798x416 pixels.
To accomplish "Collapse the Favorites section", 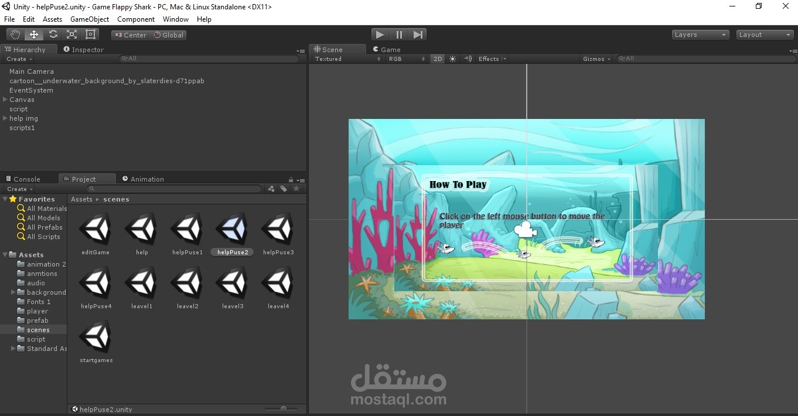I will tap(5, 199).
